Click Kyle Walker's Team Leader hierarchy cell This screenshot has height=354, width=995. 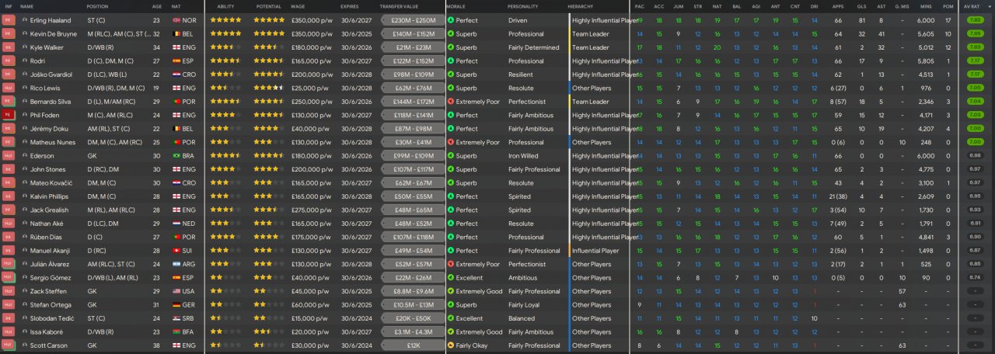[589, 47]
